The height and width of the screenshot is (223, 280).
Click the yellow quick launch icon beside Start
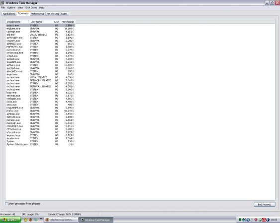click(x=25, y=220)
